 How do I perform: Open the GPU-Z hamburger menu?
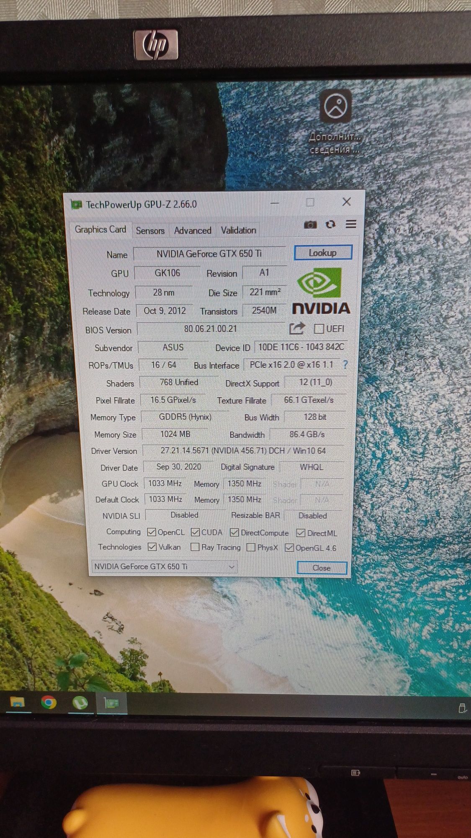click(351, 224)
